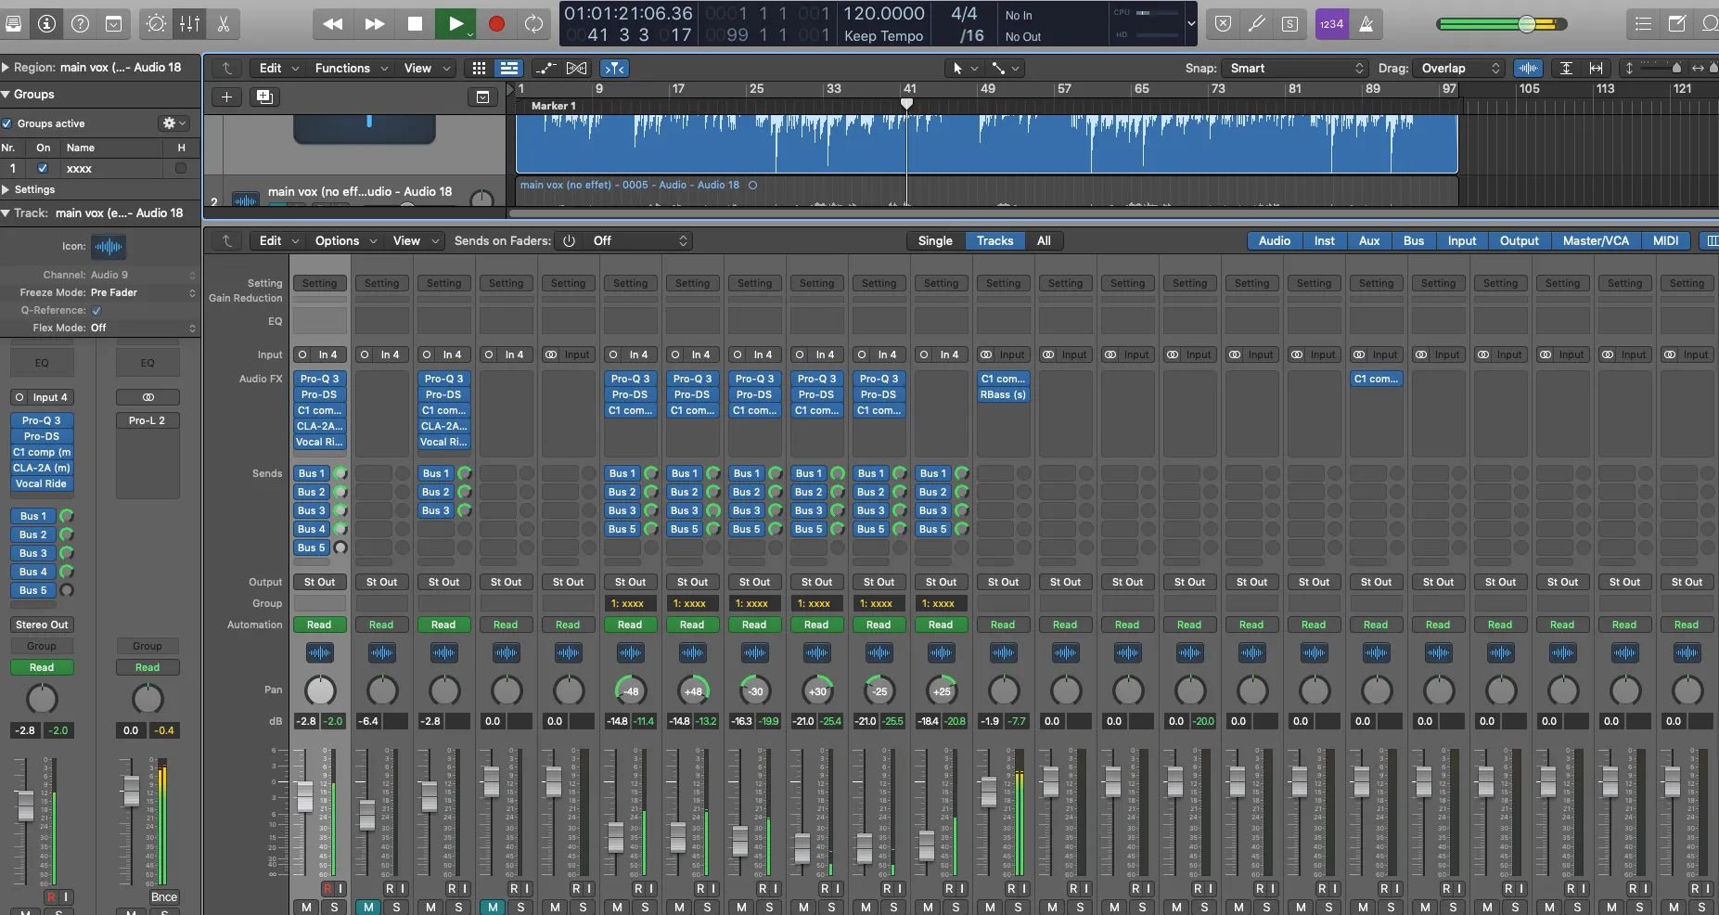
Task: Click the RBass plugin slot in mixer
Action: coord(1004,394)
